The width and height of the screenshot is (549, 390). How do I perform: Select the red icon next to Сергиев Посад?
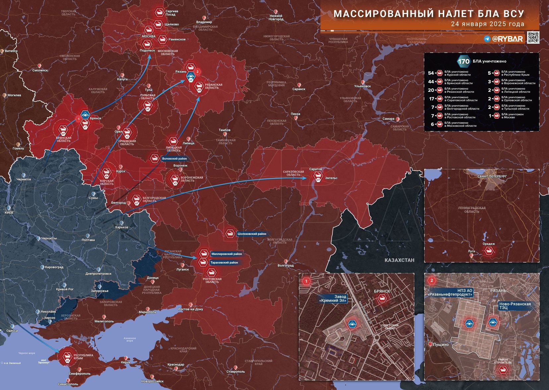click(159, 13)
